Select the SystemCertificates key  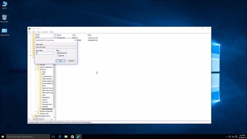pyautogui.click(x=46, y=67)
